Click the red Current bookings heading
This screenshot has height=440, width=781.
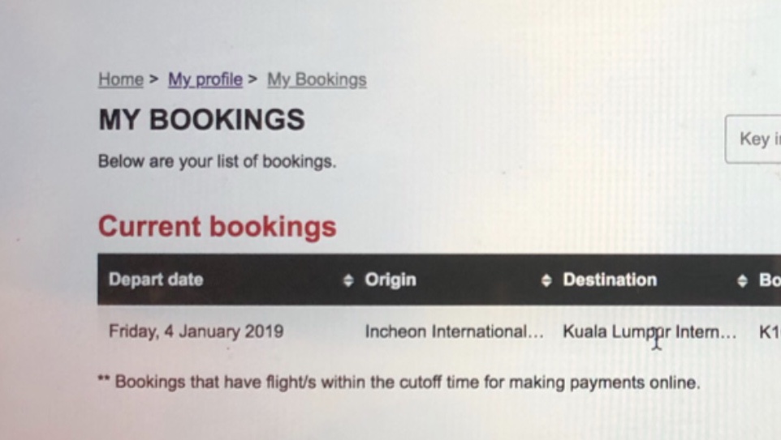click(x=217, y=226)
